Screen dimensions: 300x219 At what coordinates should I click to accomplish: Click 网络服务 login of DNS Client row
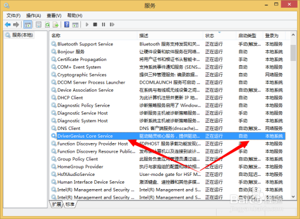[x=274, y=128]
